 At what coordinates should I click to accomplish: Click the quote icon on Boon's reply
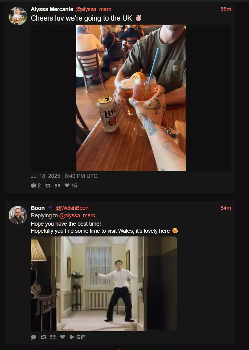click(x=53, y=337)
